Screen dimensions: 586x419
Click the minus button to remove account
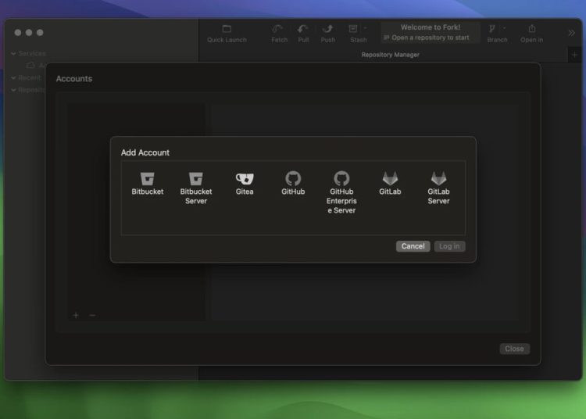point(92,315)
